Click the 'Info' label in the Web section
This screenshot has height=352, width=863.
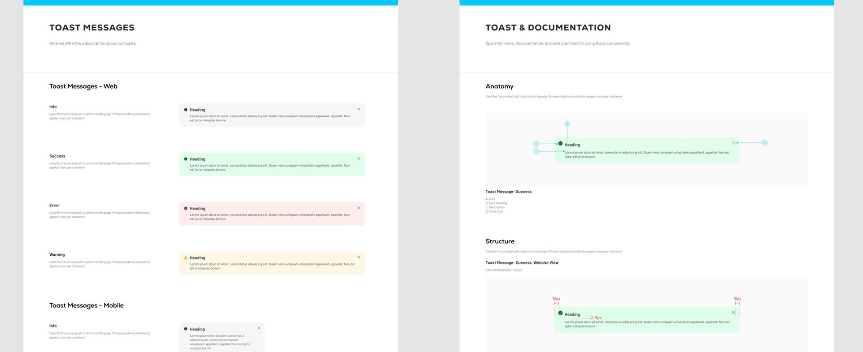[x=53, y=107]
